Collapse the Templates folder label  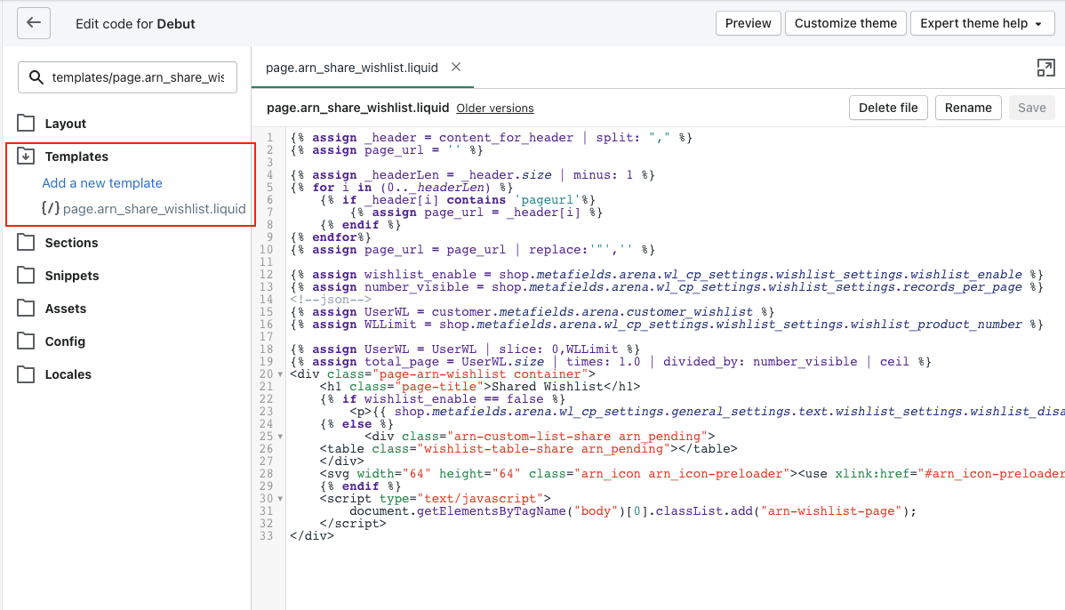[76, 157]
